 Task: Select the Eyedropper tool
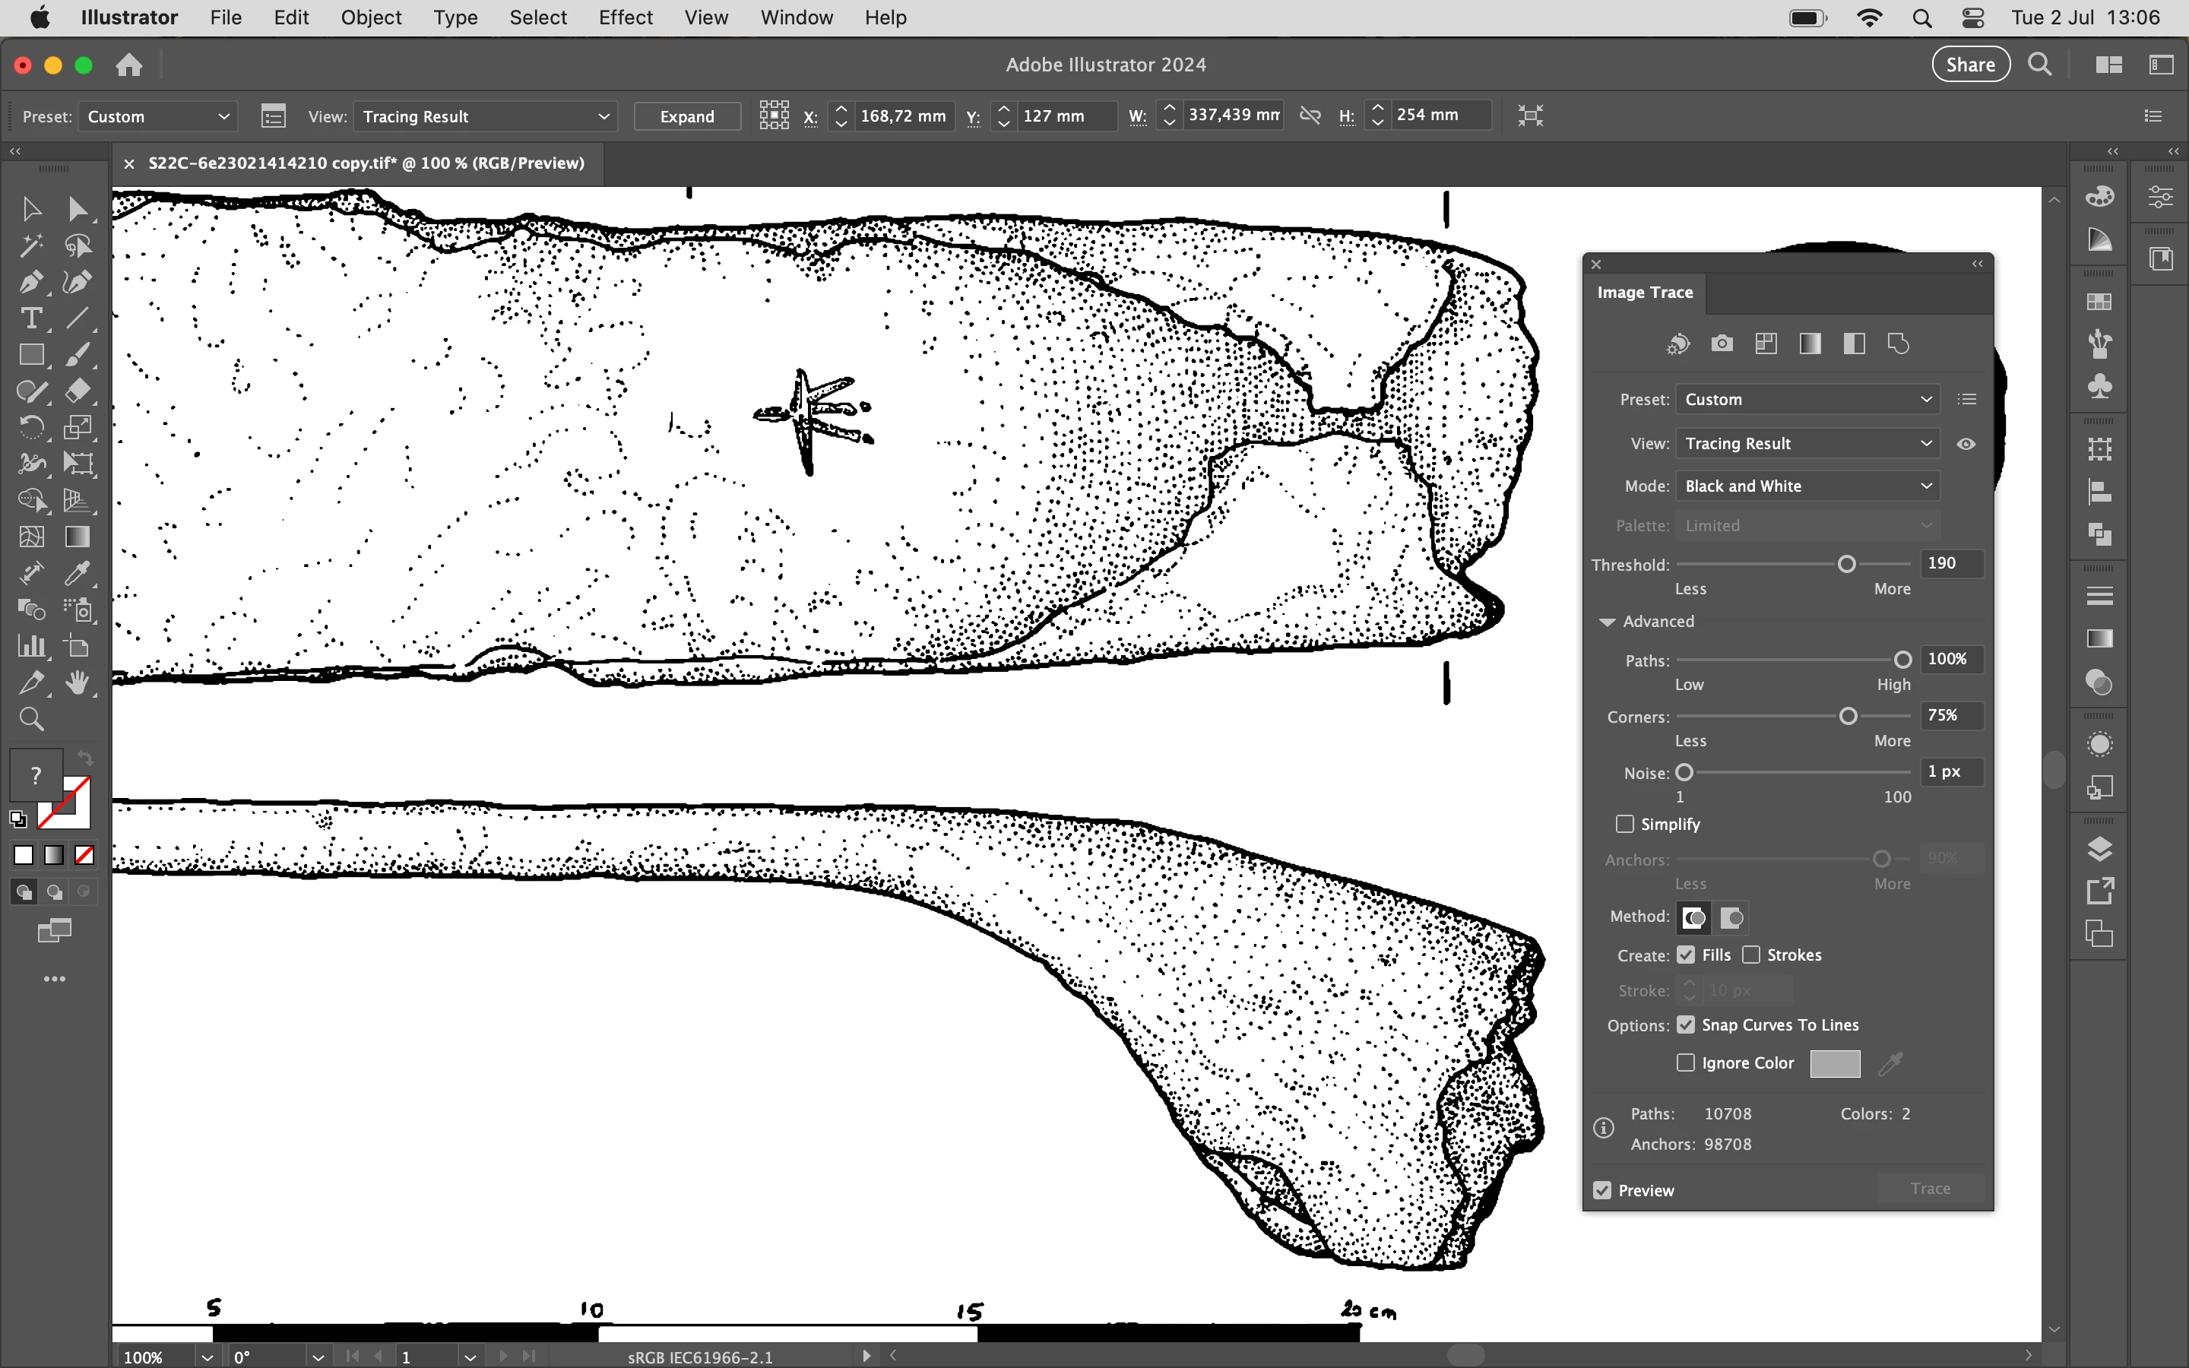78,574
